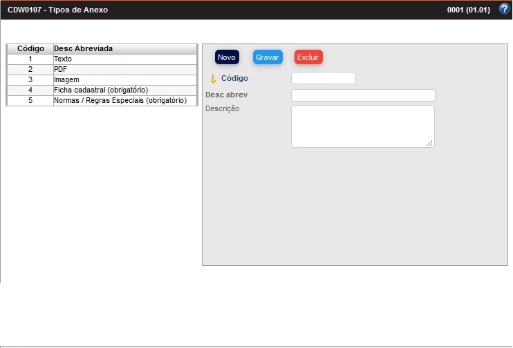This screenshot has height=348, width=513.
Task: Click into the Desc abrev input field
Action: [x=363, y=95]
